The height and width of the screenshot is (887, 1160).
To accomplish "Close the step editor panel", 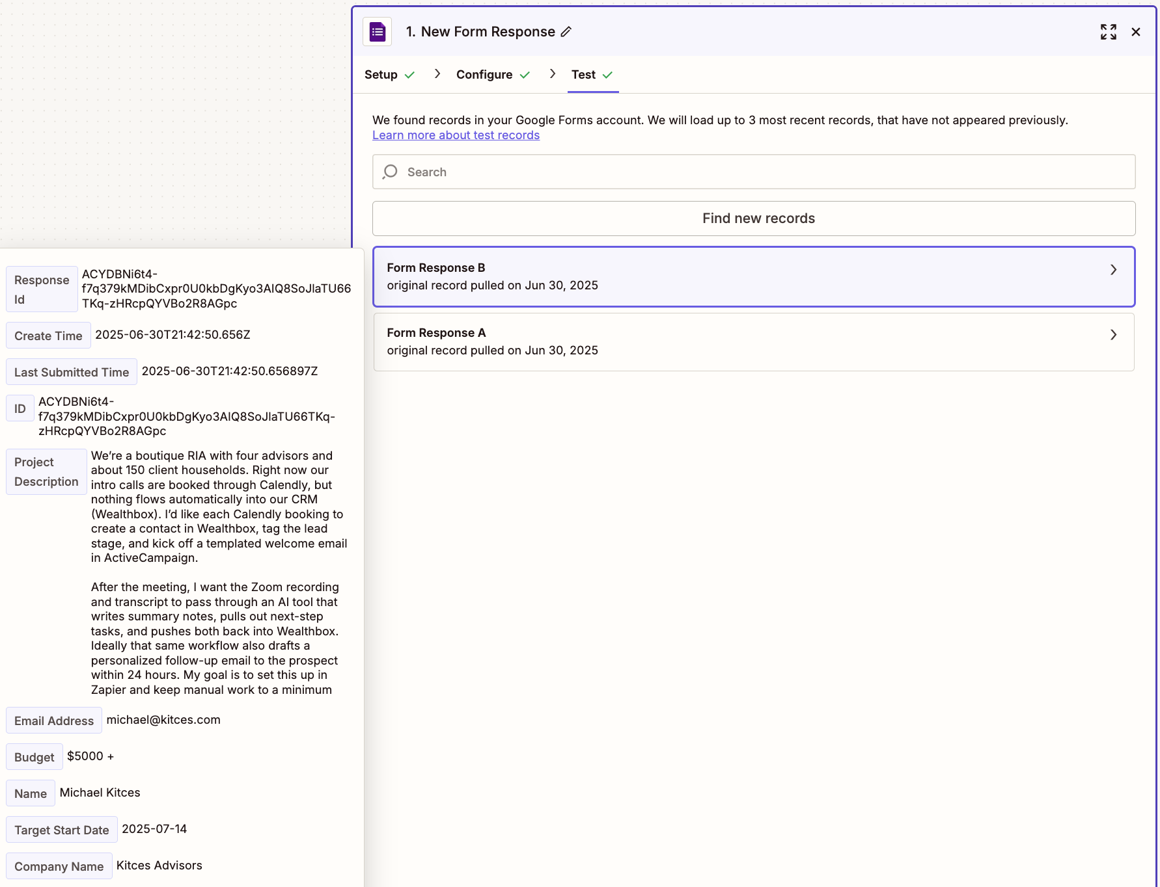I will [1136, 32].
